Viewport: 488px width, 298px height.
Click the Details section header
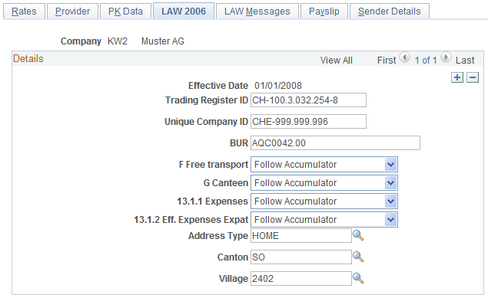pos(28,59)
